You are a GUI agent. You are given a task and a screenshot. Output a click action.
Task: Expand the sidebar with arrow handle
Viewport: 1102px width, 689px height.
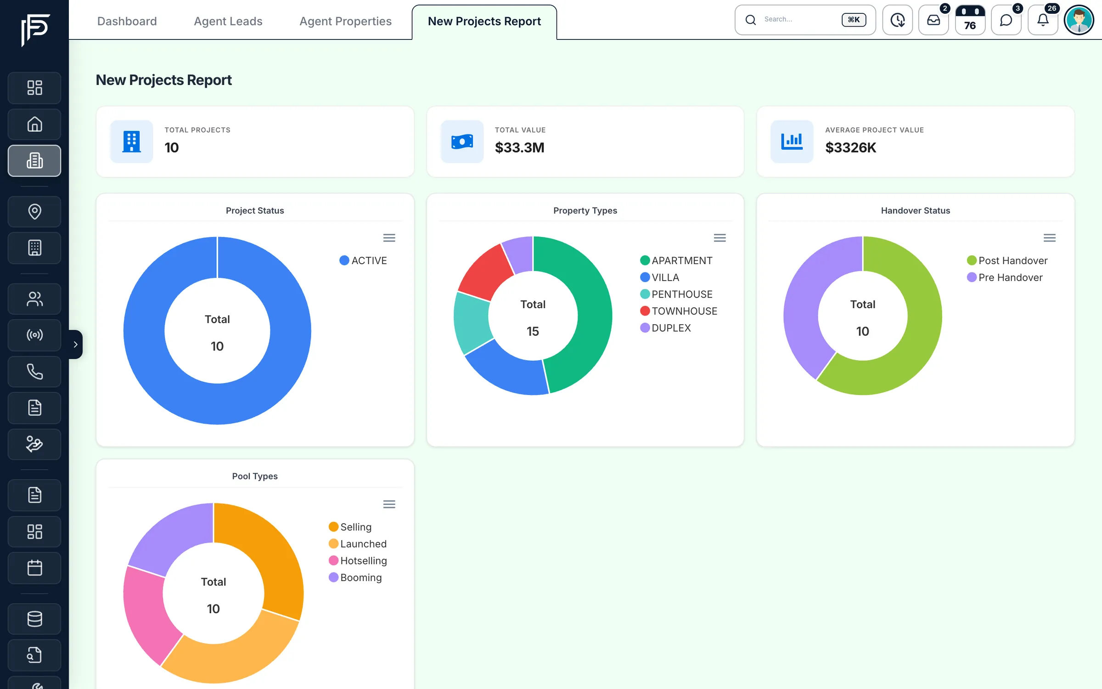point(76,344)
